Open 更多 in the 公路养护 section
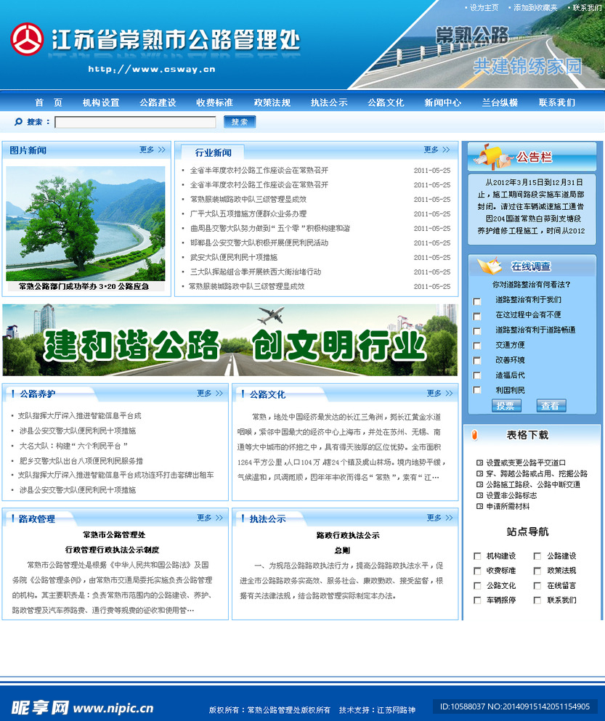The width and height of the screenshot is (605, 721). coord(210,394)
